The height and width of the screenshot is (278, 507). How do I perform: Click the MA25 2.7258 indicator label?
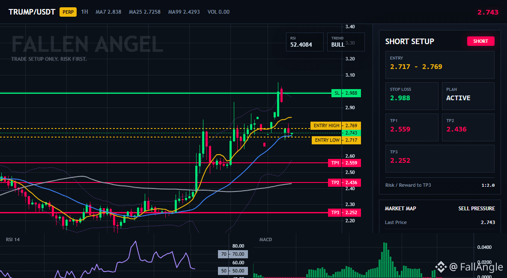[145, 12]
